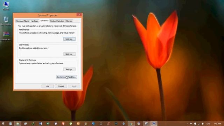Close the System Properties dialog
The width and height of the screenshot is (224, 126).
pyautogui.click(x=79, y=15)
